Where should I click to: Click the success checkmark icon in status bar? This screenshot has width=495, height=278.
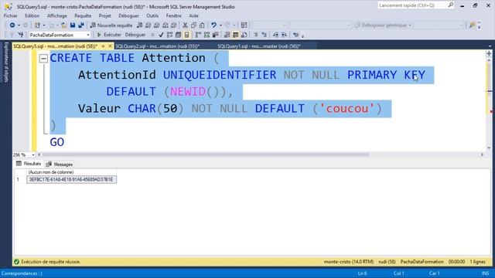17,262
